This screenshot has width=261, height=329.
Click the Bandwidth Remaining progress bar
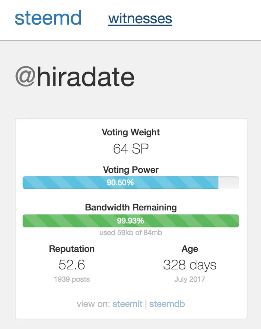coord(130,221)
